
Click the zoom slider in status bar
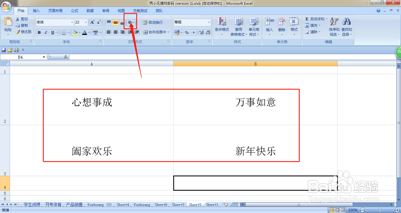(380, 210)
